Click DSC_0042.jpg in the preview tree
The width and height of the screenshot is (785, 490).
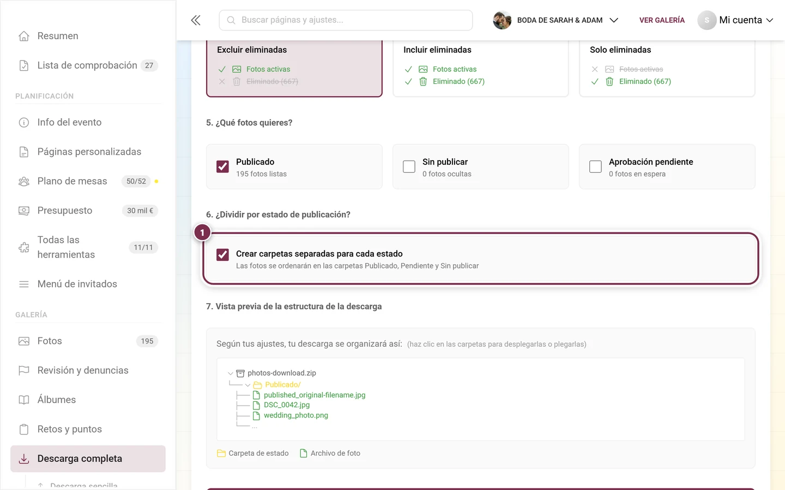pyautogui.click(x=287, y=405)
